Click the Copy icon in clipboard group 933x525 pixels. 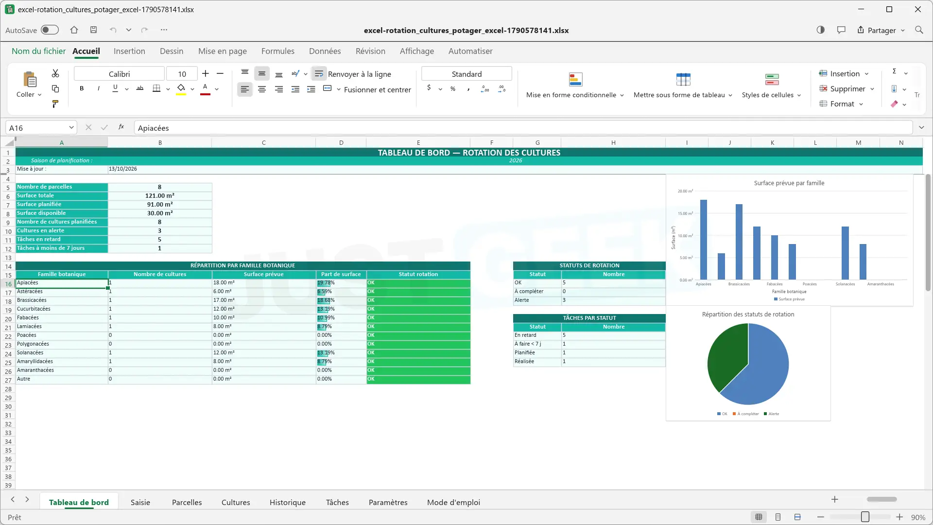tap(55, 89)
